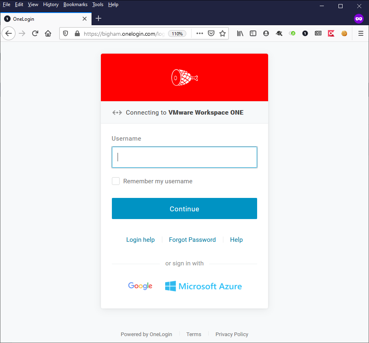The image size is (369, 343).
Task: Click inside the Username field
Action: (184, 157)
